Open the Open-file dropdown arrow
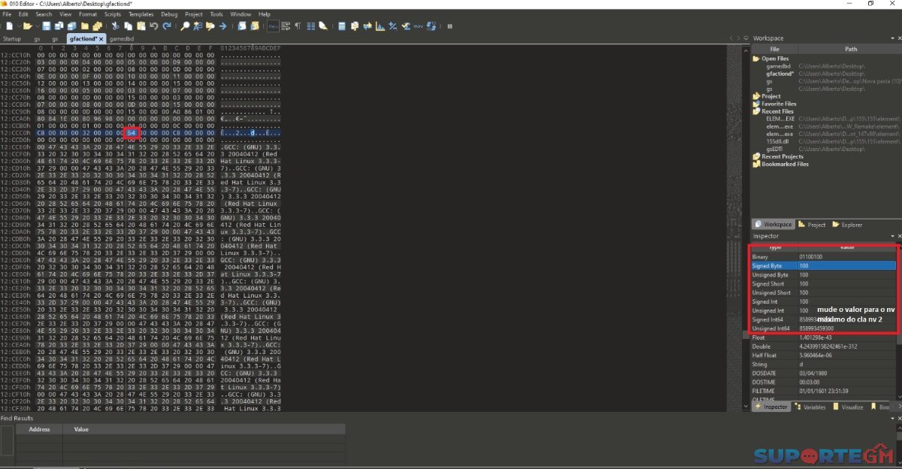The image size is (902, 469). pyautogui.click(x=36, y=26)
